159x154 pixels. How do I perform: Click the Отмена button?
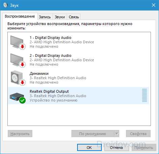point(116,148)
